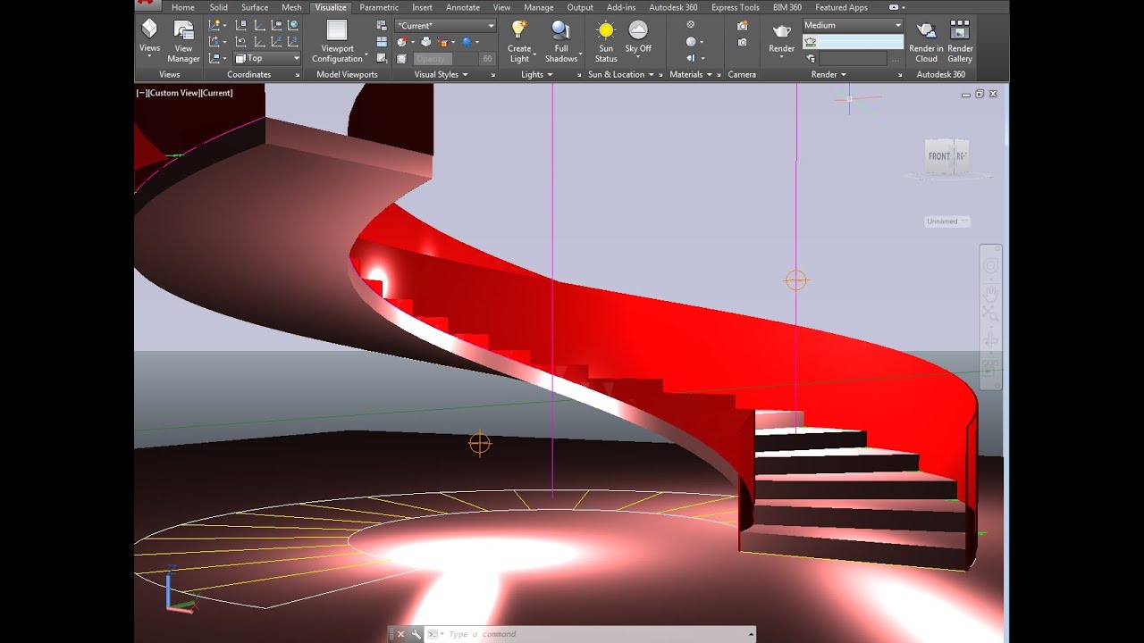Click the render output file name field
Viewport: 1144px width, 643px height.
point(854,59)
